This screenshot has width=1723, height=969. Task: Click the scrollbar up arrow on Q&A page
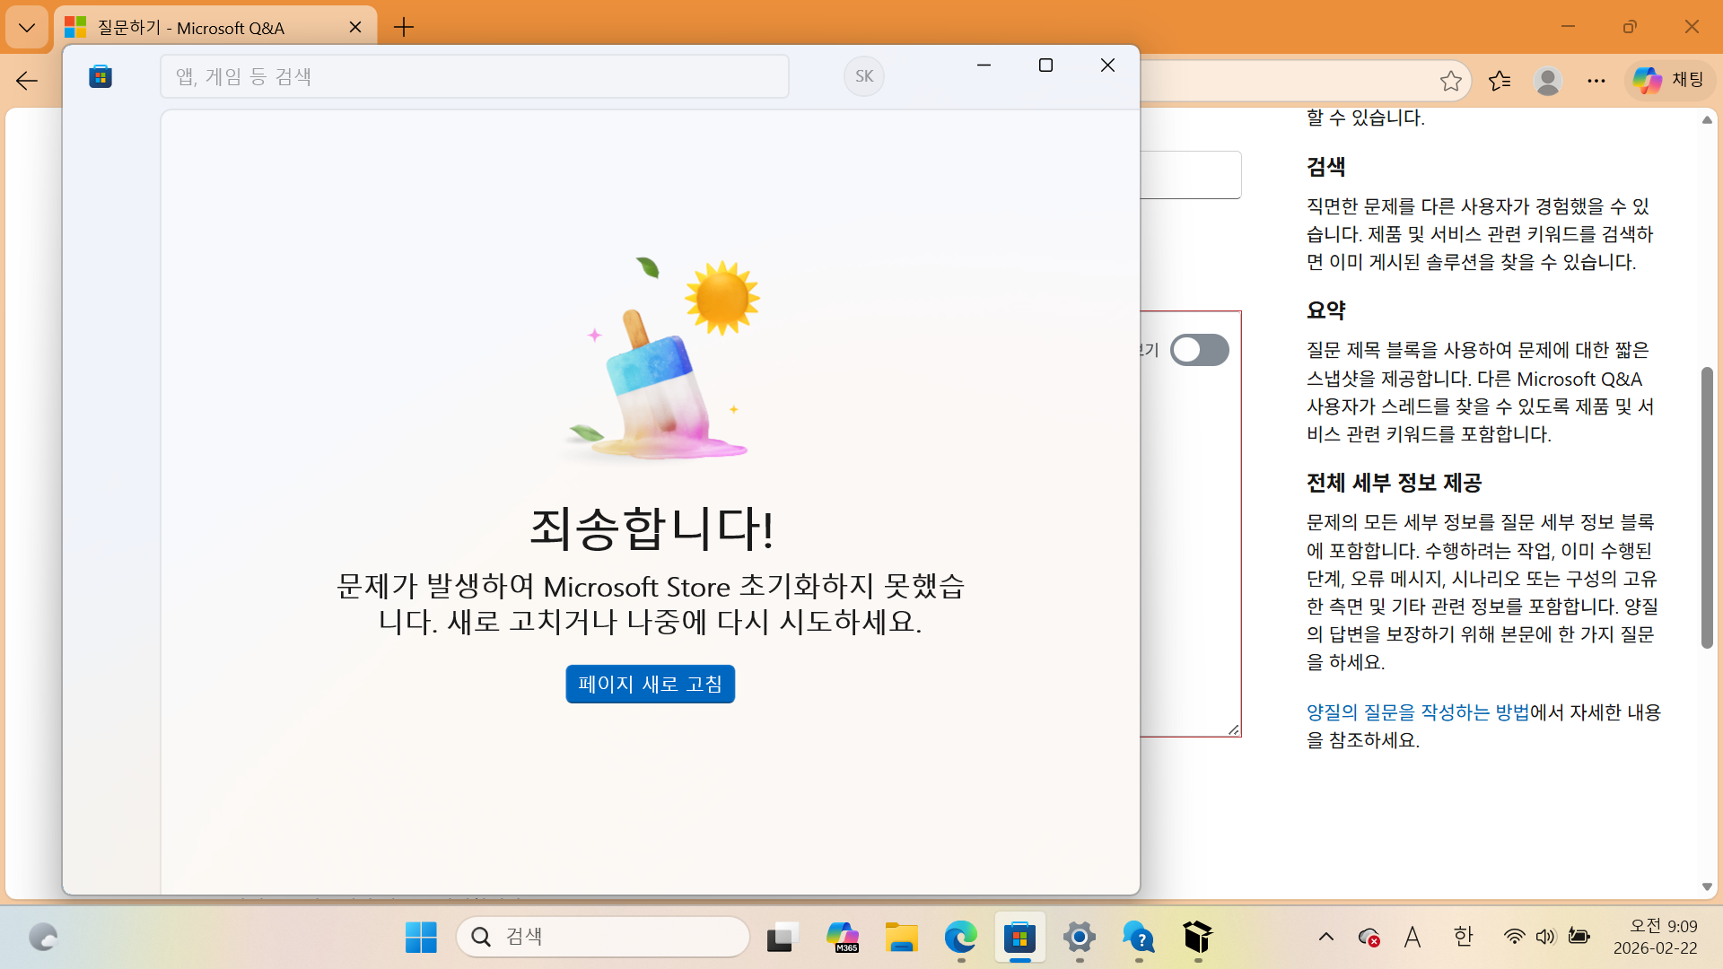tap(1707, 120)
